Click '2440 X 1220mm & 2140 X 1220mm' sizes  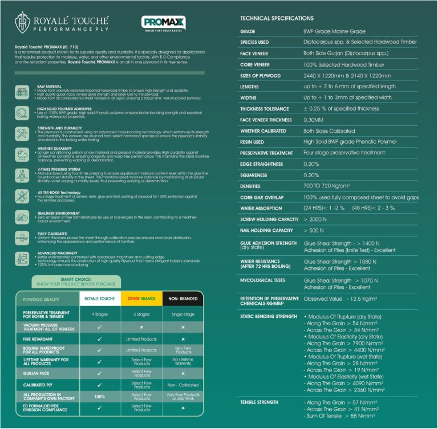pos(347,76)
